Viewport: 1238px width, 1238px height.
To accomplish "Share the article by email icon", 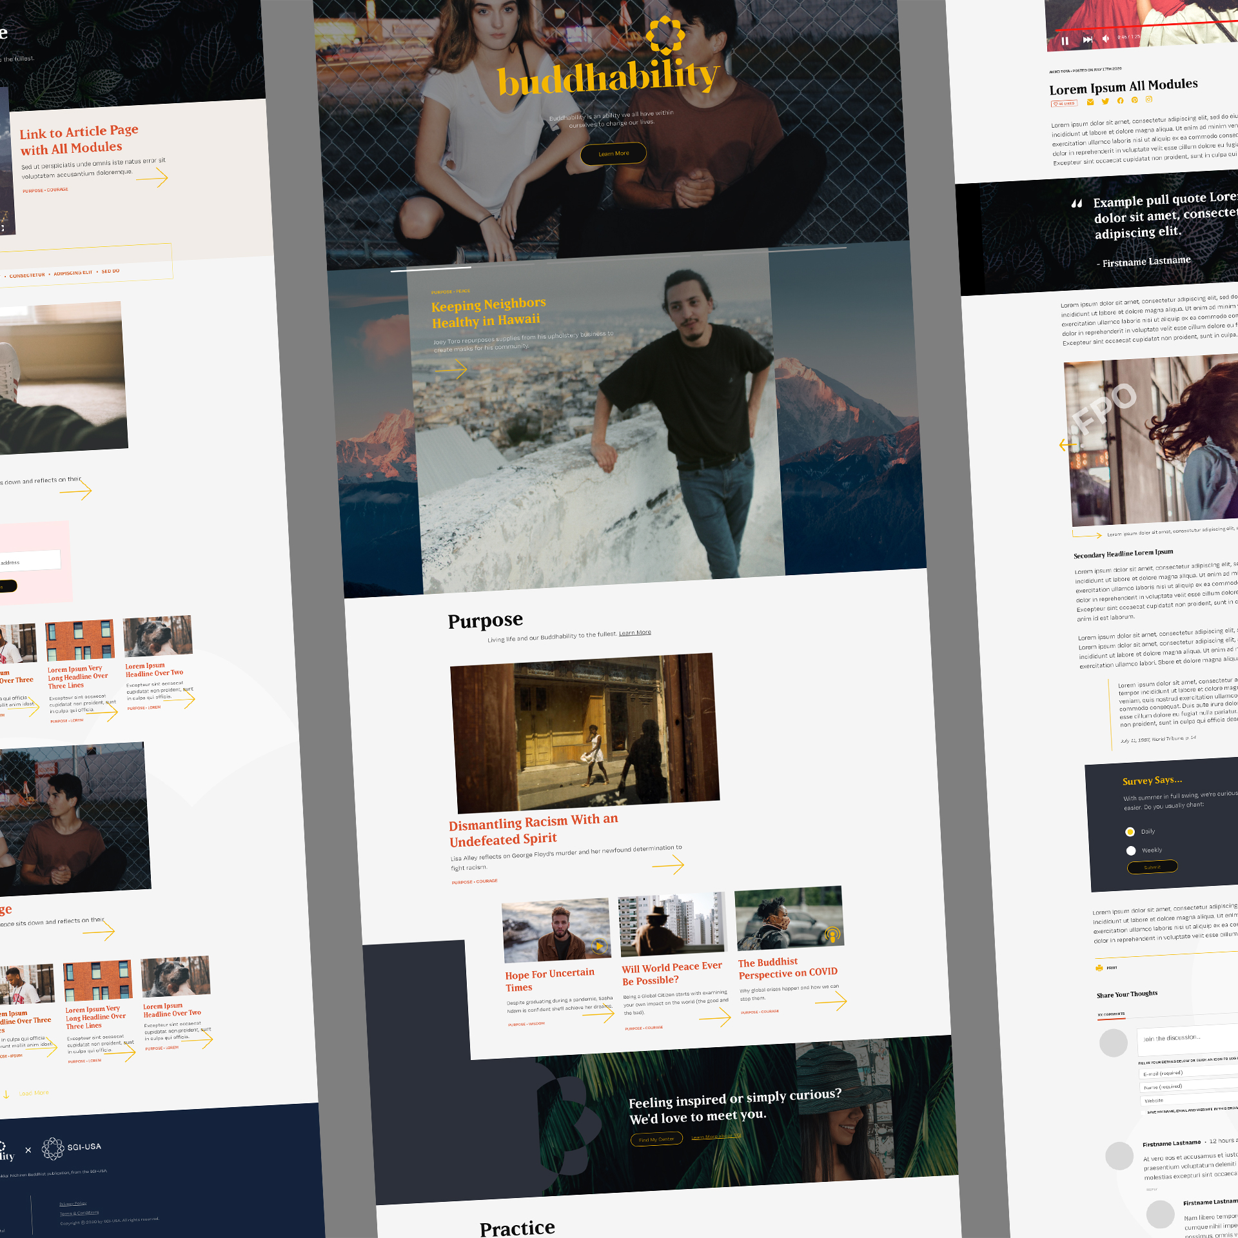I will pos(1090,102).
